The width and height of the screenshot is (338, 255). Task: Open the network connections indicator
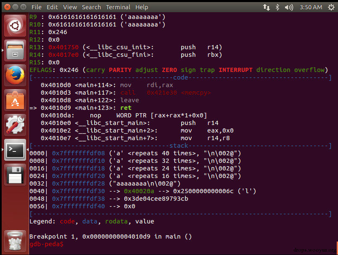267,7
